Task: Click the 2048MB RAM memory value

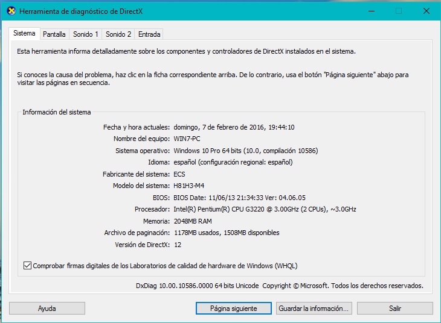Action: tap(193, 221)
